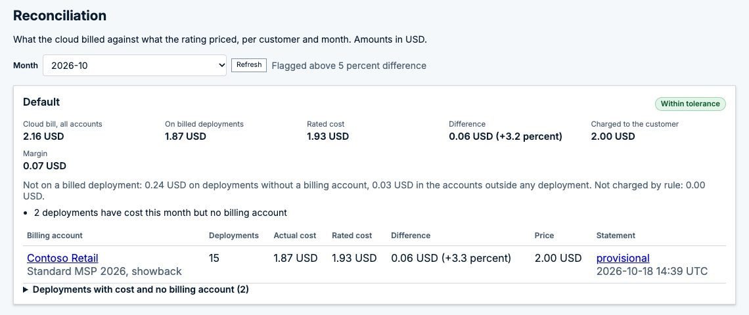Click the Flagged above 5 percent difference note
This screenshot has height=315, width=749.
coord(349,66)
